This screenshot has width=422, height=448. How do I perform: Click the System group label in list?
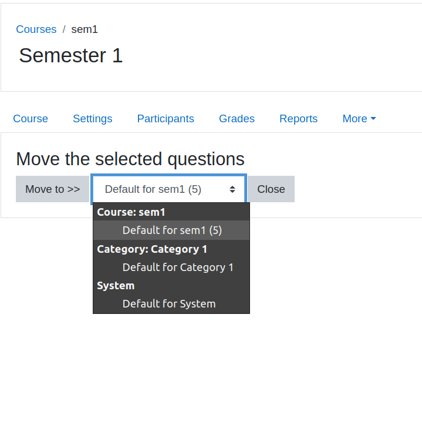click(x=116, y=286)
